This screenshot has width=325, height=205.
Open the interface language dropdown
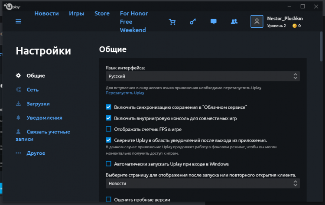point(202,76)
